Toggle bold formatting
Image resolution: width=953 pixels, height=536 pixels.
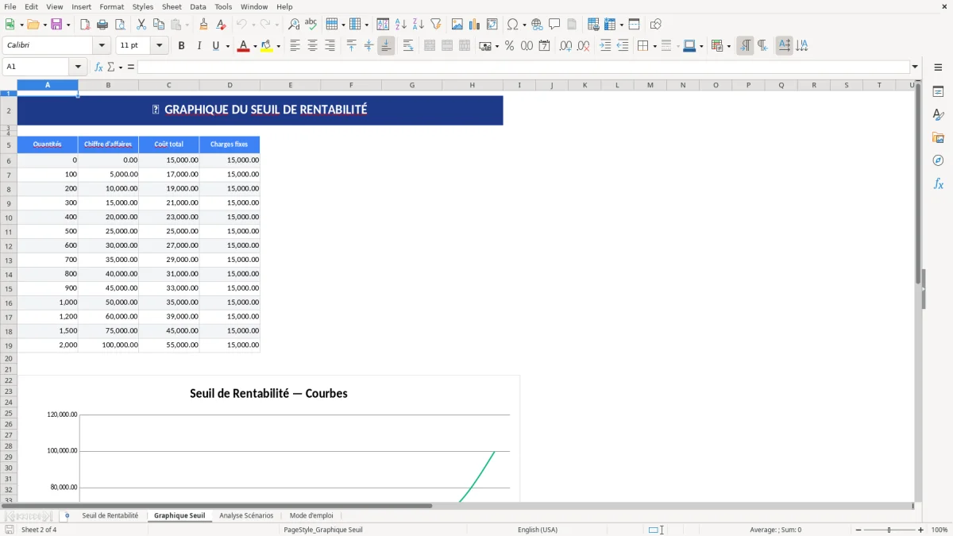(x=181, y=45)
